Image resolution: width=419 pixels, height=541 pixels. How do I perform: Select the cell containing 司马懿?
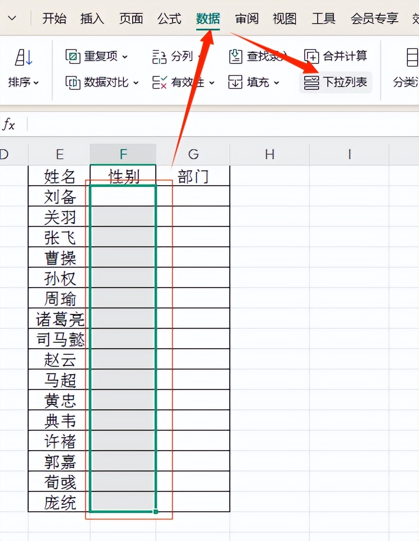[59, 339]
